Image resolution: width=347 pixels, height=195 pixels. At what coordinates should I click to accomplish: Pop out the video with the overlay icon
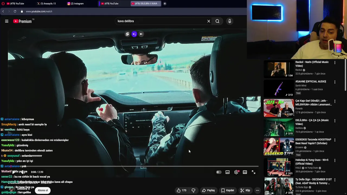click(x=127, y=34)
